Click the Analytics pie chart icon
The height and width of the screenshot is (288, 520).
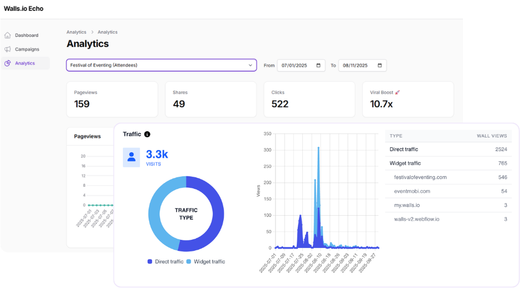8,63
